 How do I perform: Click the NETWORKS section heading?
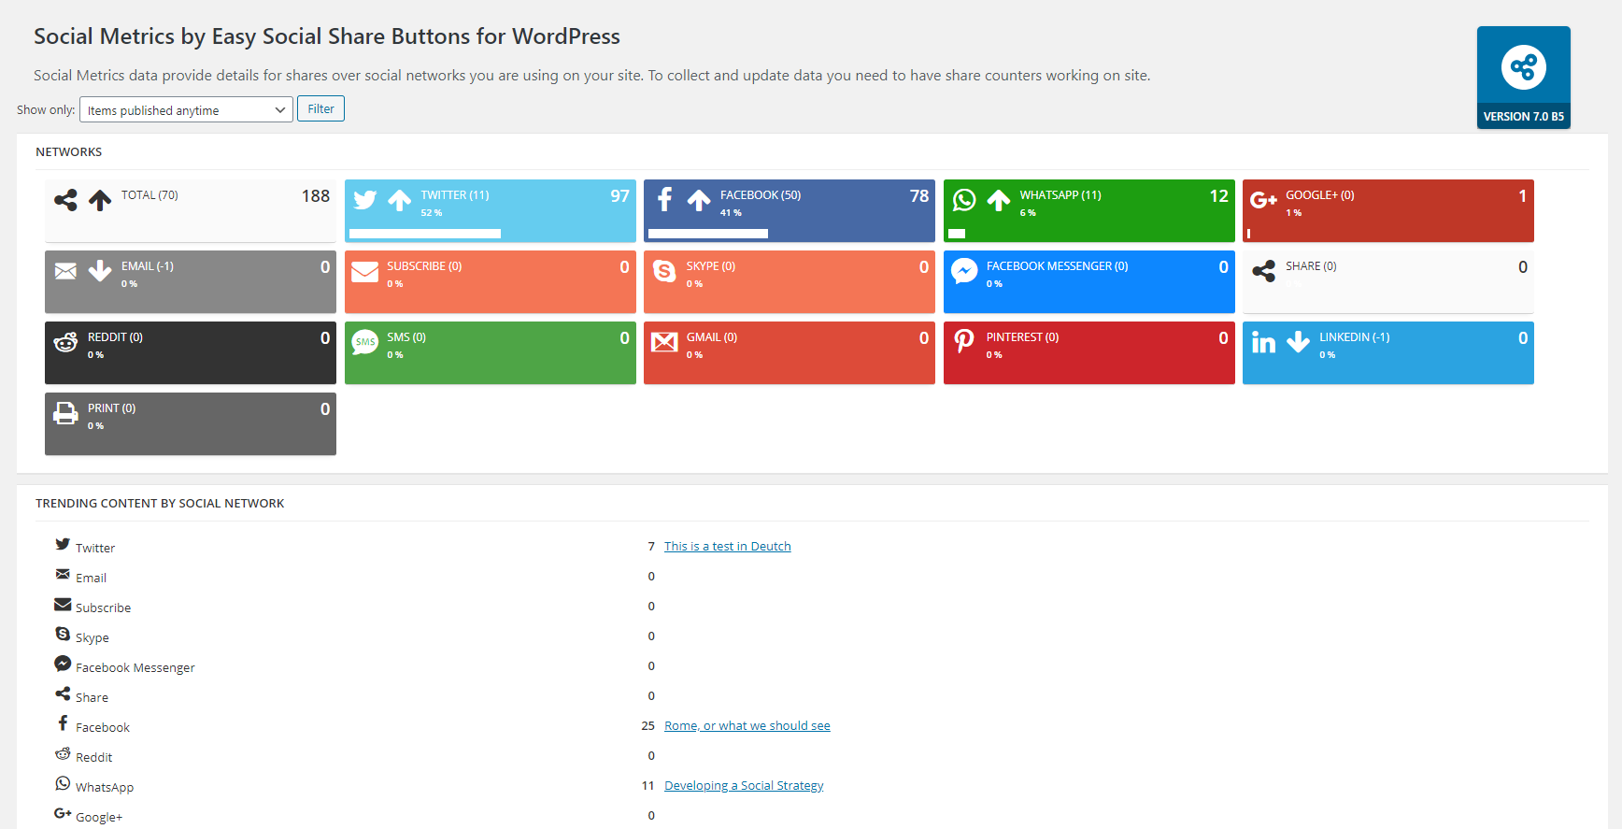(69, 151)
